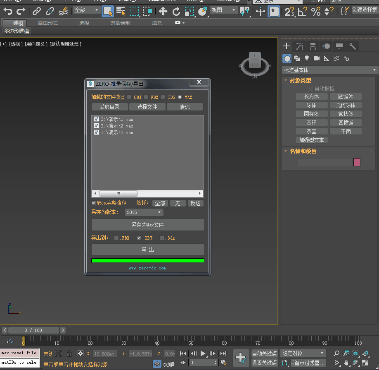Click the pink object color swatch
The width and height of the screenshot is (379, 370).
pos(357,162)
